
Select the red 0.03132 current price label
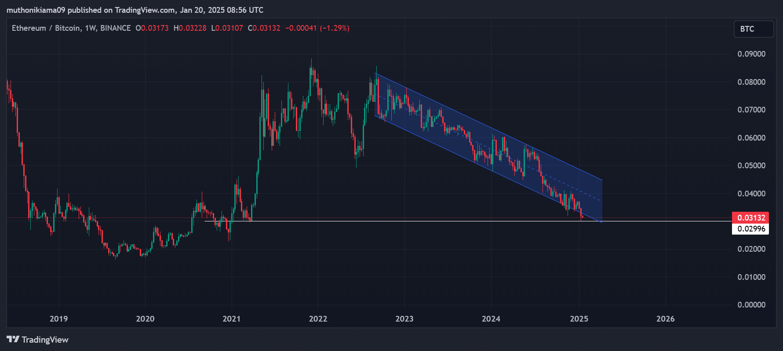click(750, 217)
